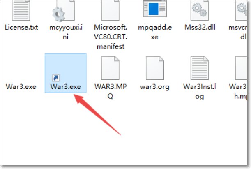The height and width of the screenshot is (169, 251).
Task: Click the Mss32.dll filename label
Action: [200, 27]
